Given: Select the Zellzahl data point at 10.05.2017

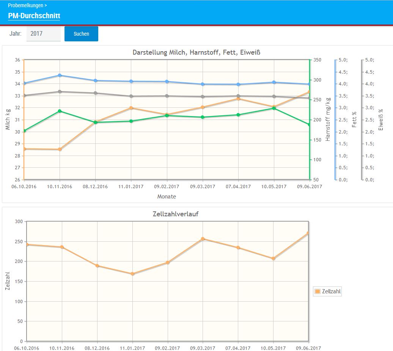Looking at the screenshot, I should pos(273,258).
